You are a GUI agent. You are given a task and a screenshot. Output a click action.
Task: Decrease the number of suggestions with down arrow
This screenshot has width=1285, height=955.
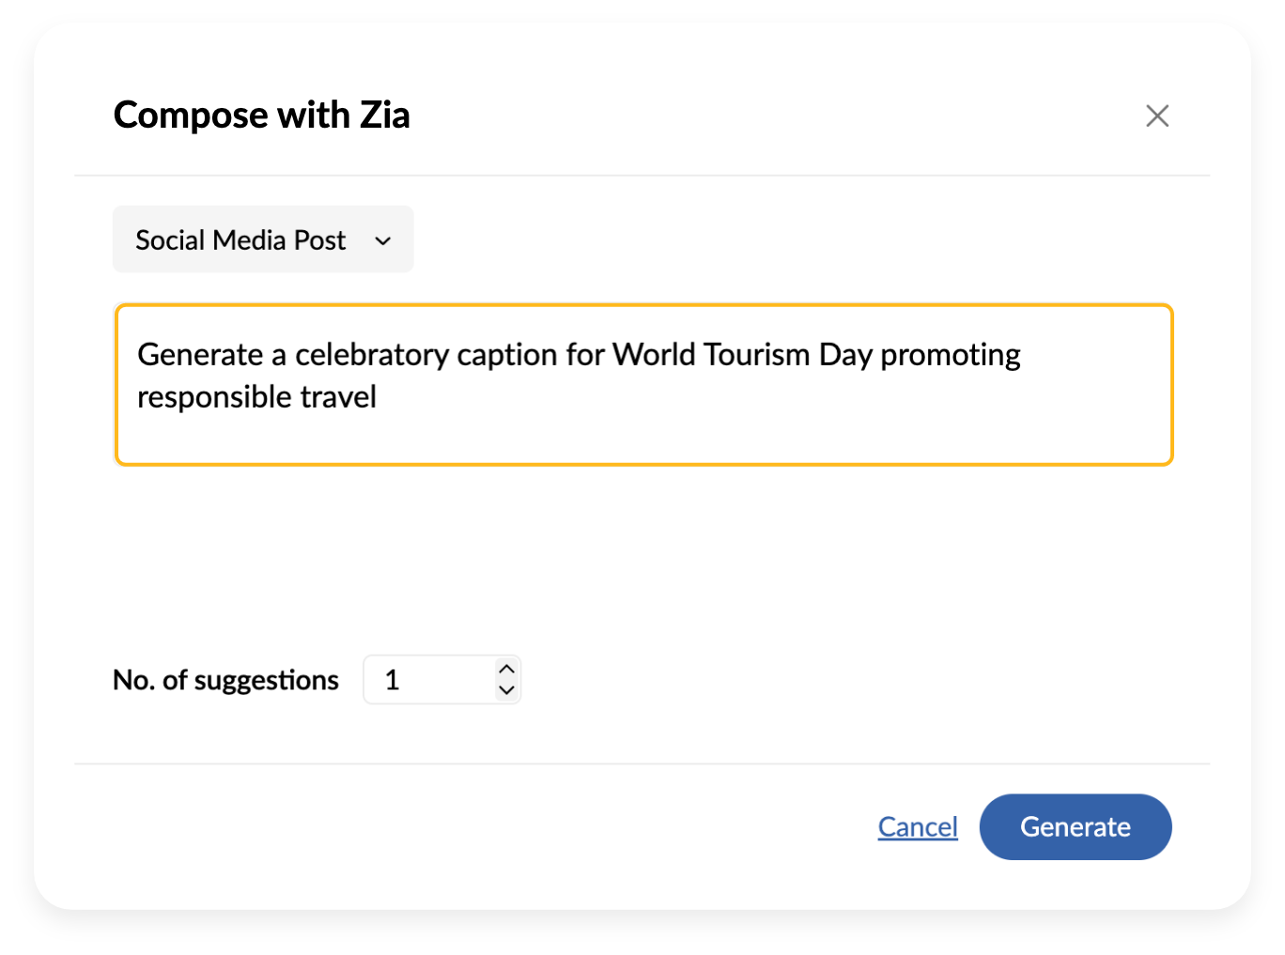click(507, 690)
